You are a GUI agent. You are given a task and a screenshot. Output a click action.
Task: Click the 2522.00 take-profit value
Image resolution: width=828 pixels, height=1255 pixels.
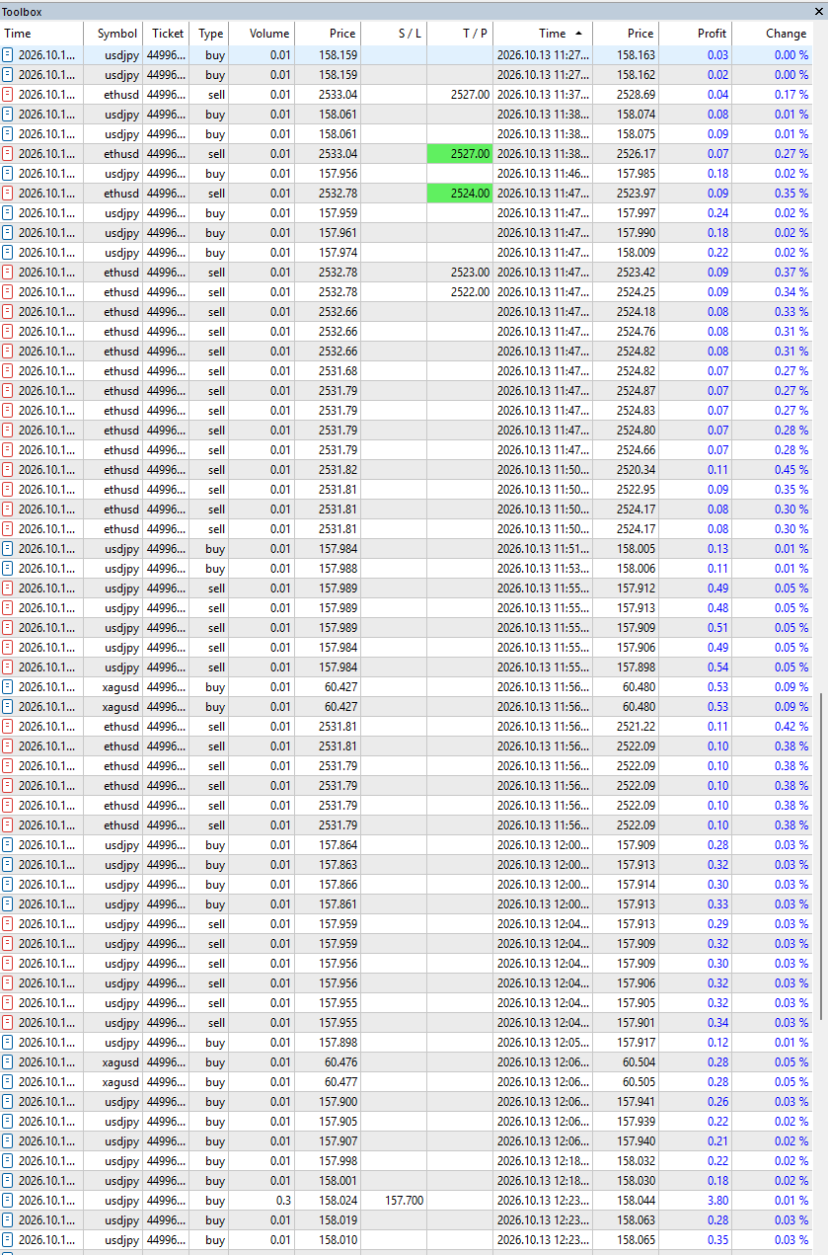pos(470,292)
